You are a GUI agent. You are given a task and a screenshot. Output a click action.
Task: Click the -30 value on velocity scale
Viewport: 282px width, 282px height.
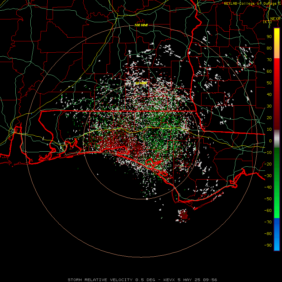coord(268,176)
